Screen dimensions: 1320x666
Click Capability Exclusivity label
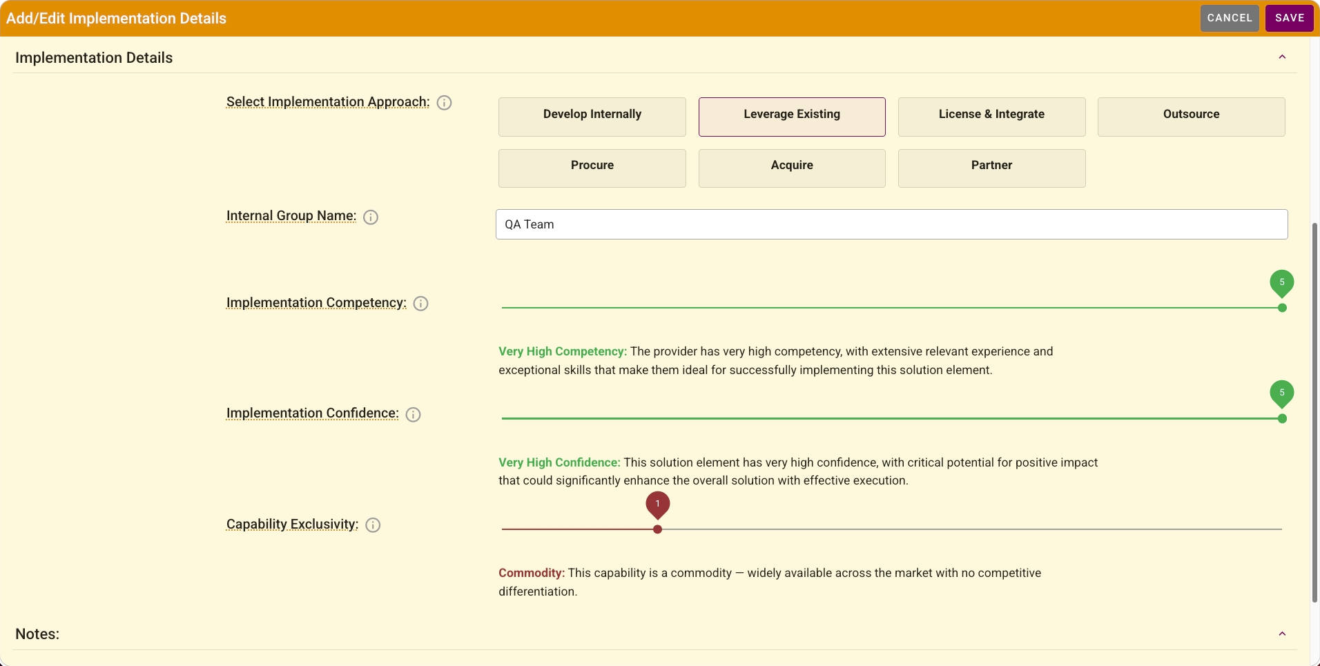click(x=292, y=525)
